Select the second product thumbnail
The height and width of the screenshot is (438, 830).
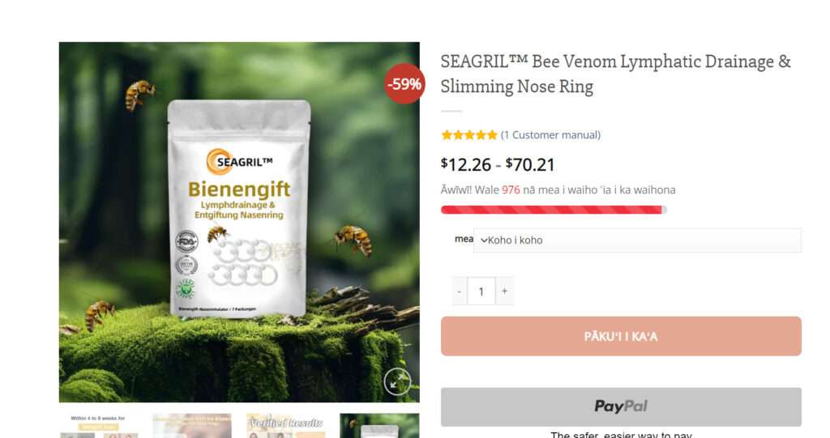click(192, 426)
